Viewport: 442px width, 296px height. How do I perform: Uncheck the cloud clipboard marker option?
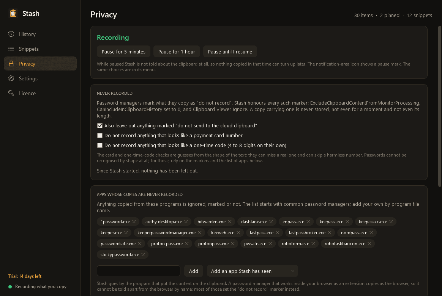coord(100,126)
